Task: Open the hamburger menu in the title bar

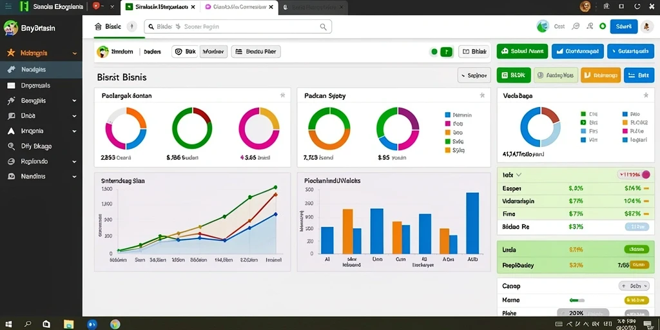Action: (8, 6)
